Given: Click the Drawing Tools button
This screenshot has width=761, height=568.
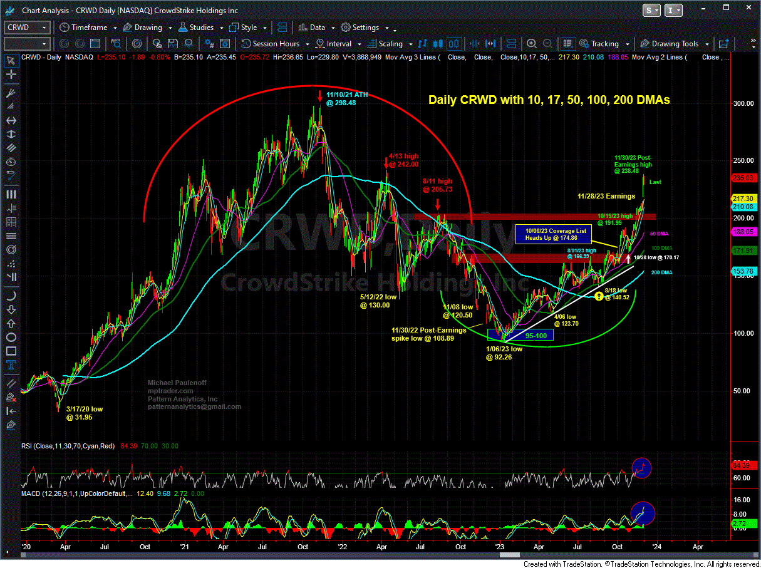Looking at the screenshot, I should [x=669, y=44].
